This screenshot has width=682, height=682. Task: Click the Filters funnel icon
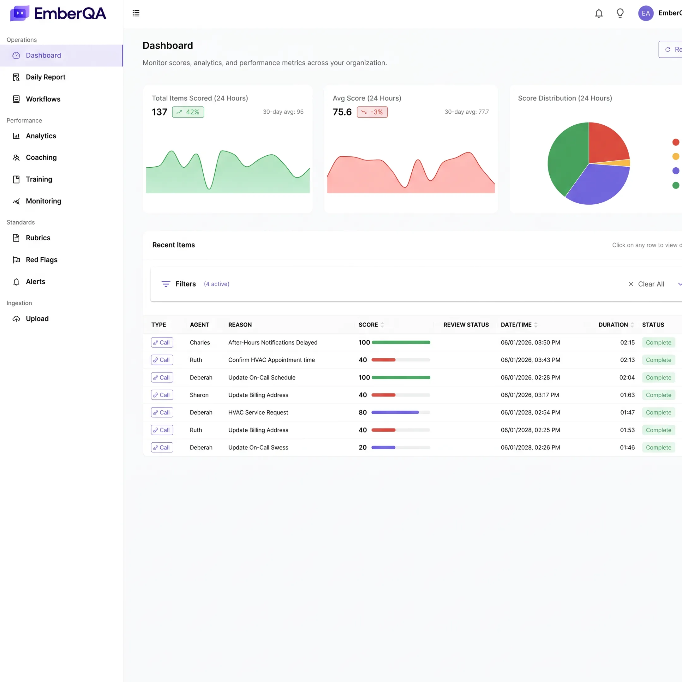[x=165, y=284]
